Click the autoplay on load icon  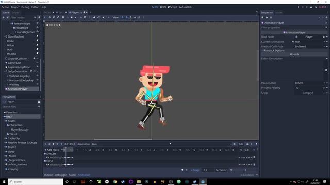pos(235,144)
